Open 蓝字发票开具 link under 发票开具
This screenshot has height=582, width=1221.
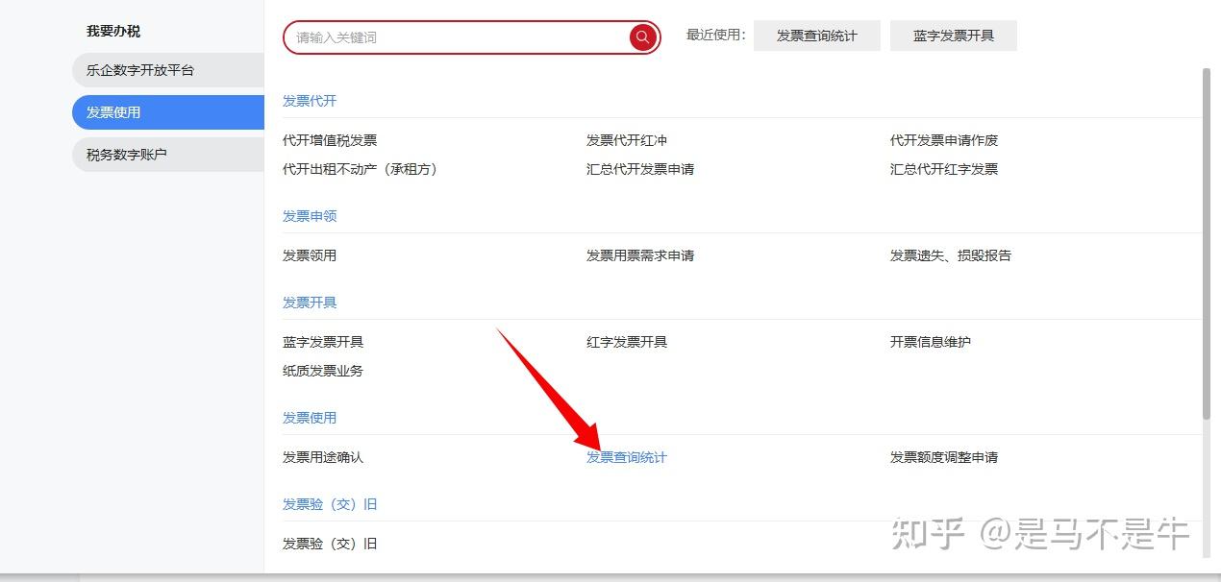click(323, 342)
